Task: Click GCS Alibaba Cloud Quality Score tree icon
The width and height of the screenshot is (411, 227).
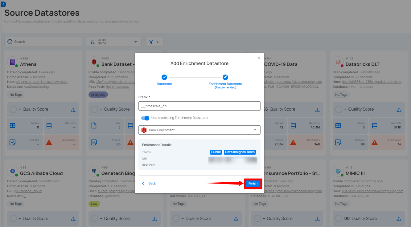Action: tap(73, 219)
